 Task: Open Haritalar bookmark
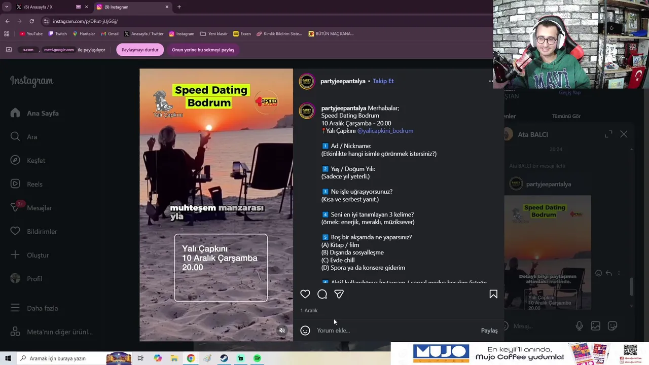84,34
